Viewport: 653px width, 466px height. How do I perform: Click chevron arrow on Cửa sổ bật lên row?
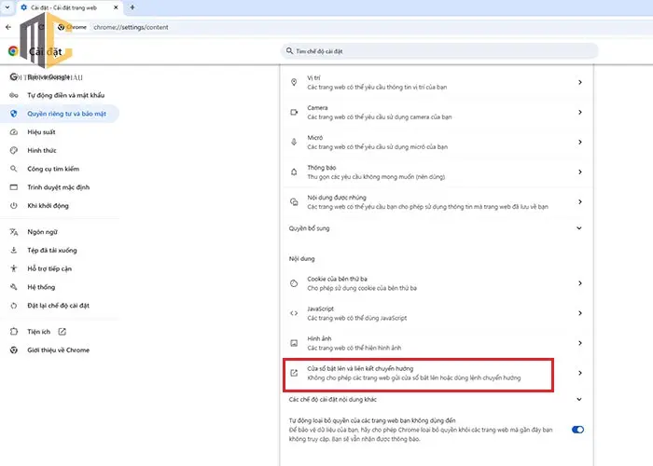[579, 373]
